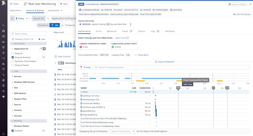
Task: Click the Expand Waterfall icon
Action: (156, 62)
